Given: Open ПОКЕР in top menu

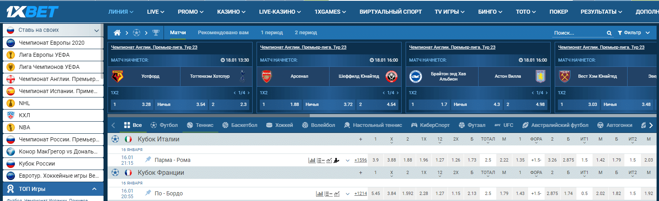Looking at the screenshot, I should coord(559,12).
